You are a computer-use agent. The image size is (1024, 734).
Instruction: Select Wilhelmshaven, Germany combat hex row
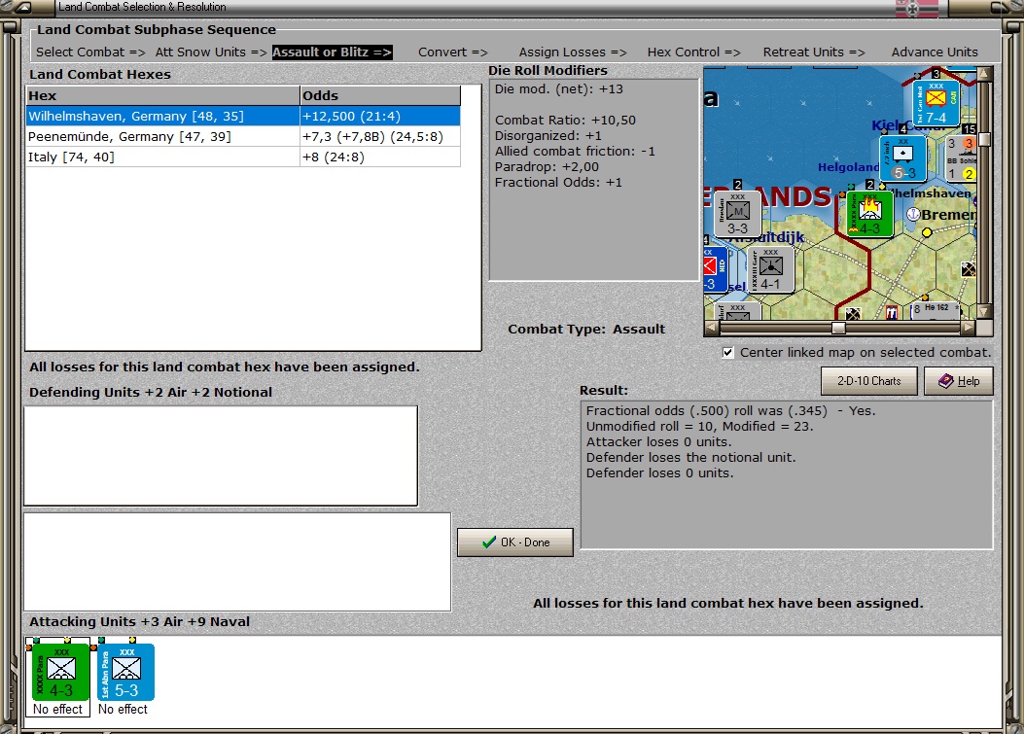[243, 117]
